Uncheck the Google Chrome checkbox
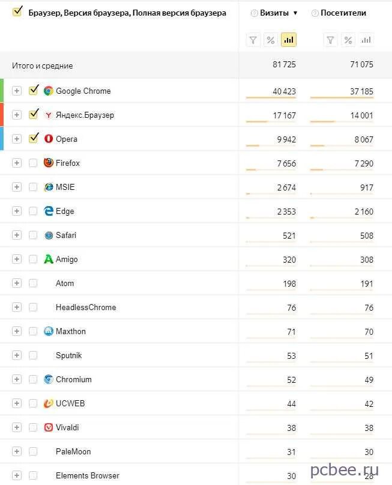The height and width of the screenshot is (485, 392). pos(34,91)
